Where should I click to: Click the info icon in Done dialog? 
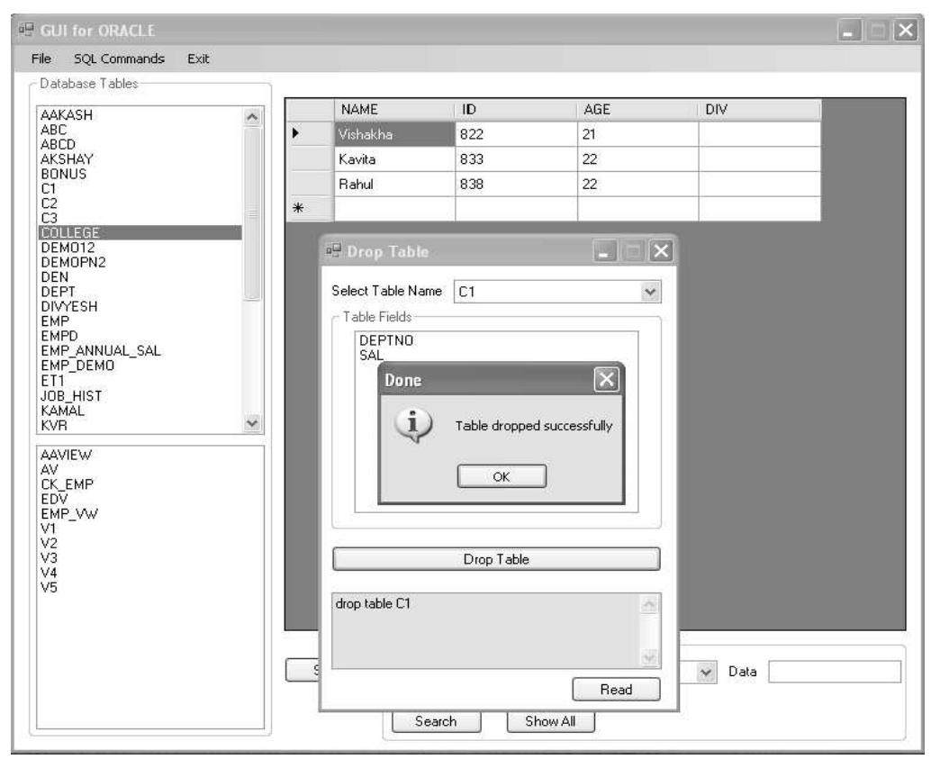(x=413, y=425)
